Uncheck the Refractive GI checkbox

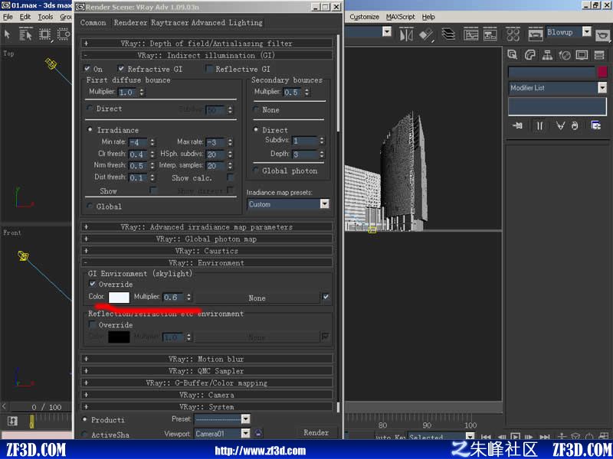click(x=121, y=69)
